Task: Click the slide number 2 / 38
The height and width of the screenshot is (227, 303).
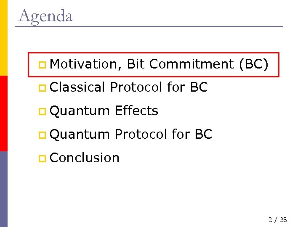Action: [278, 220]
